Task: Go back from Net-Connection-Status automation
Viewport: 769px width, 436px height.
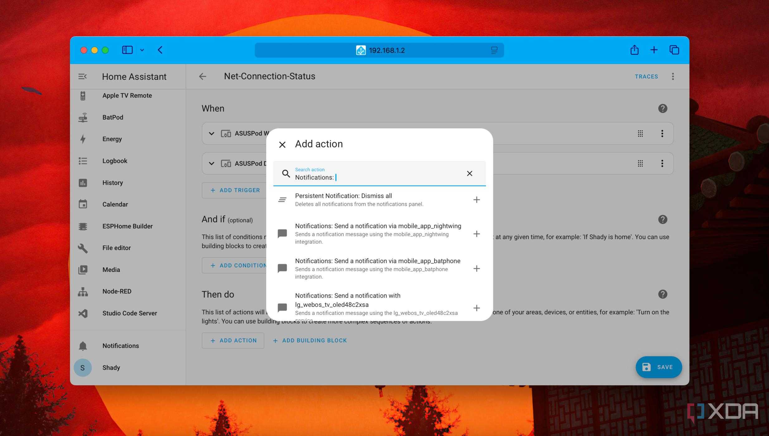Action: coord(203,76)
